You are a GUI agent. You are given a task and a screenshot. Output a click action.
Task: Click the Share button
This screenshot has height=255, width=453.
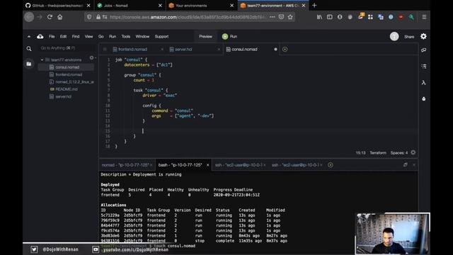coord(409,37)
